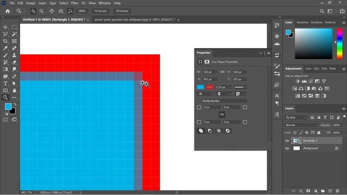Select the Frame tool
Screen dimensions: 347x195
(x=14, y=41)
